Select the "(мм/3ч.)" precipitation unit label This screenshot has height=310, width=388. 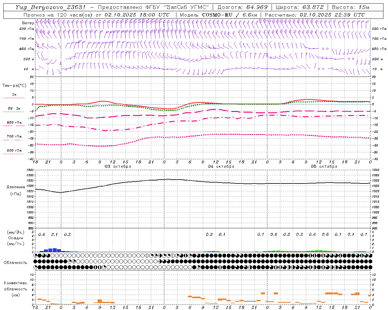pos(15,232)
